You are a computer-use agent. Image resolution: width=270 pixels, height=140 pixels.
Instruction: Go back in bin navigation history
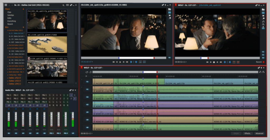click(x=9, y=5)
